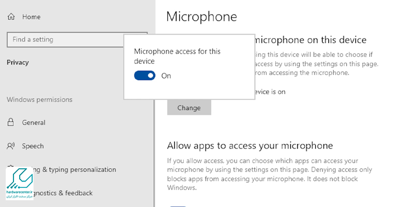The image size is (414, 207).
Task: Click the hardwarecenter.ir logo watermark
Action: coord(20,183)
